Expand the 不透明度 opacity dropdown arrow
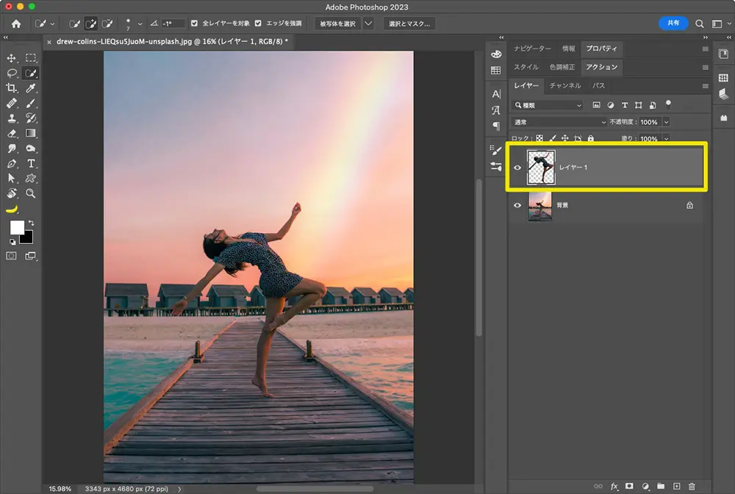Viewport: 735px width, 494px height. pyautogui.click(x=667, y=122)
